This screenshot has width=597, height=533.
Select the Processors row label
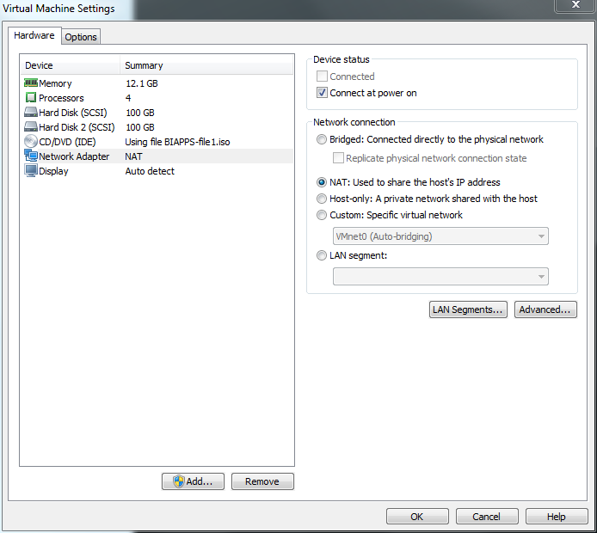[x=61, y=98]
